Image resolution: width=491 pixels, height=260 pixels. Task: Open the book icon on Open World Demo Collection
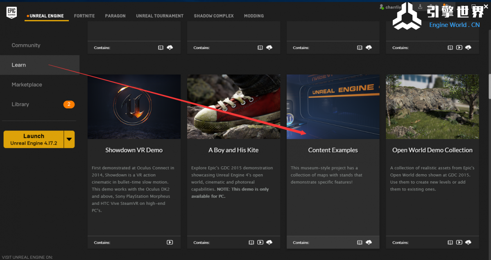(450, 242)
